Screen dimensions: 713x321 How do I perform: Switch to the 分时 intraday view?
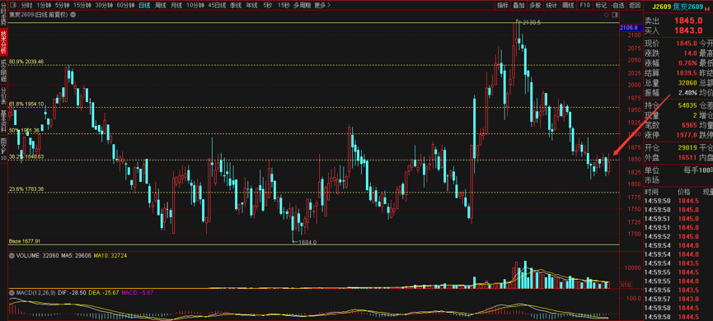[x=27, y=6]
